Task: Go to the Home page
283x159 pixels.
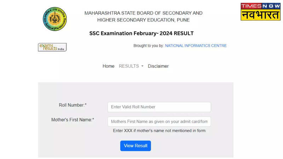Action: 108,66
